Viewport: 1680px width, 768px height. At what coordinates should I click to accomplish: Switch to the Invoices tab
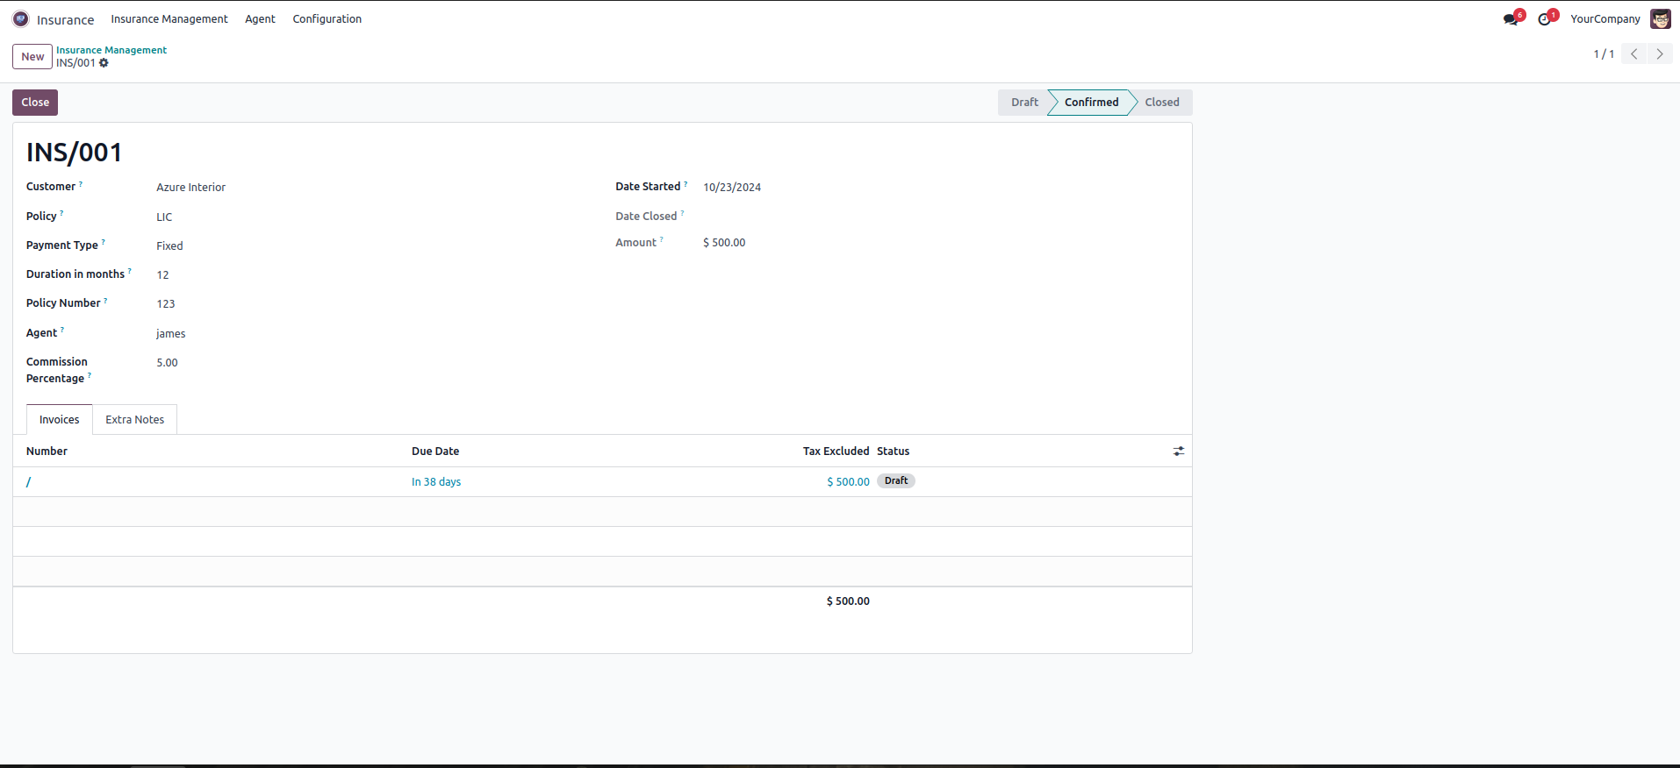pyautogui.click(x=60, y=420)
